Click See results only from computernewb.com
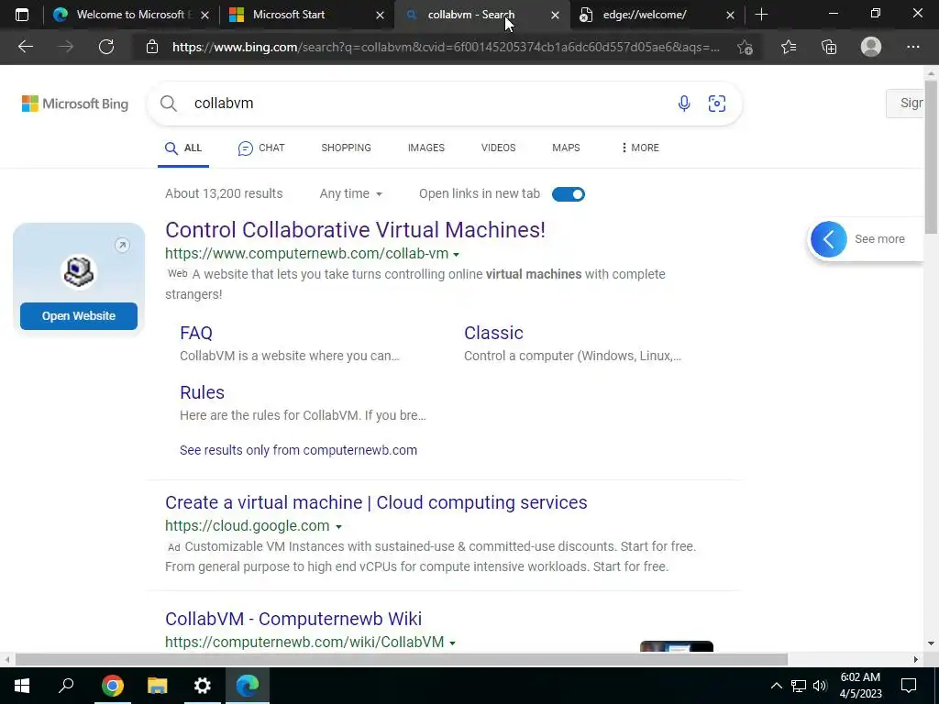Image resolution: width=939 pixels, height=704 pixels. click(x=298, y=450)
